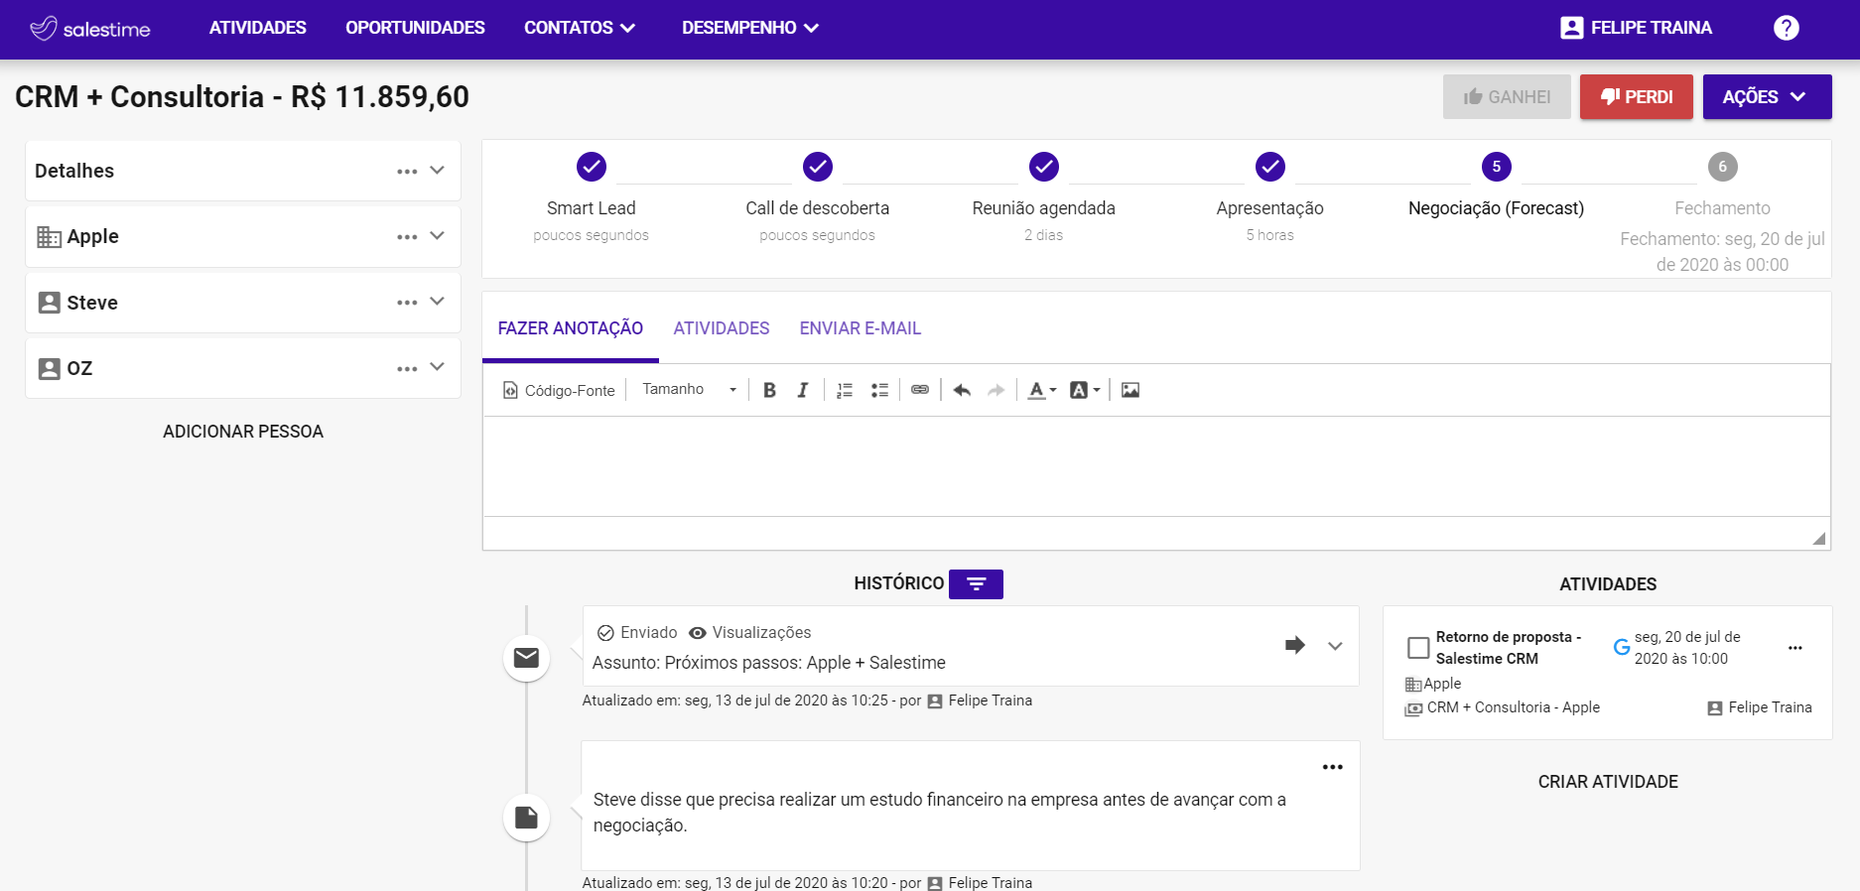
Task: Select the Smart Lead stage
Action: coord(592,167)
